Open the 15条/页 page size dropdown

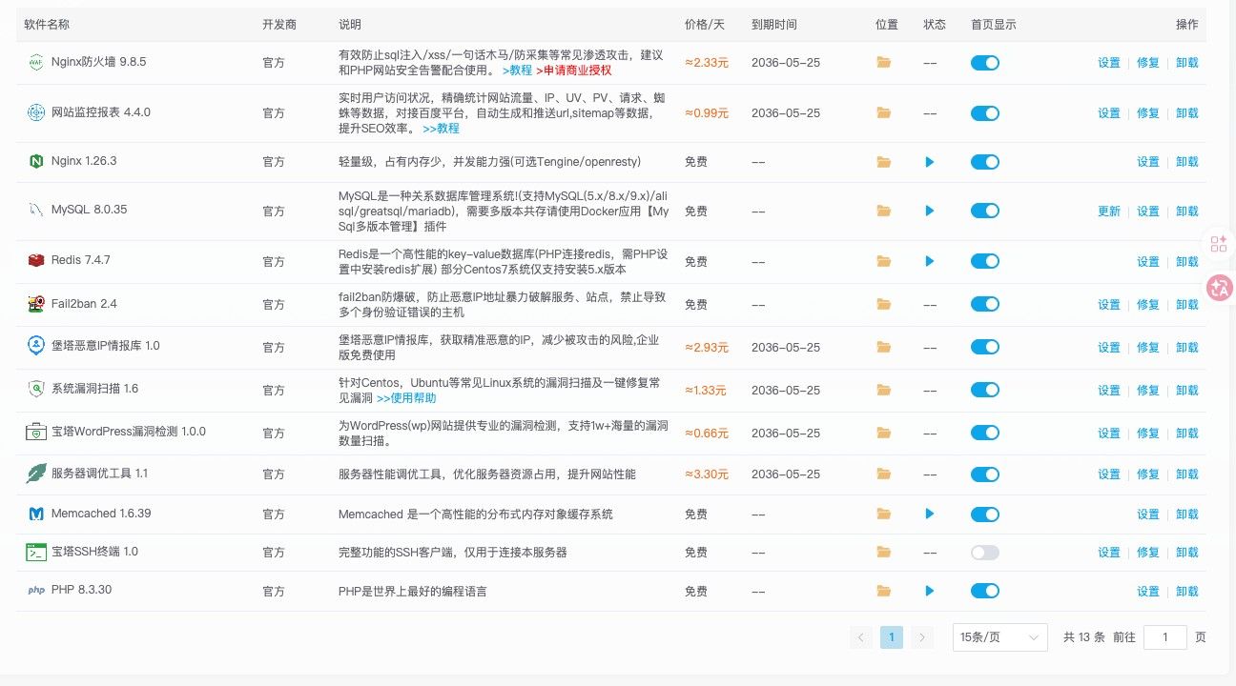coord(1000,637)
